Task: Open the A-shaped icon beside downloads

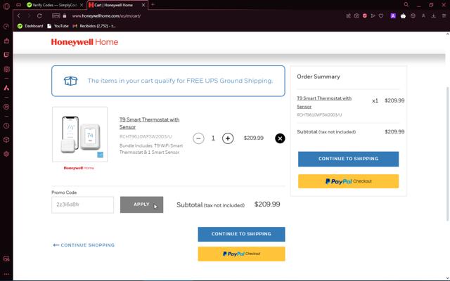Action: pyautogui.click(x=423, y=15)
